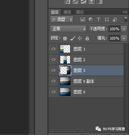Click the 填充 100% value field
This screenshot has height=135, width=129.
[x=115, y=38]
